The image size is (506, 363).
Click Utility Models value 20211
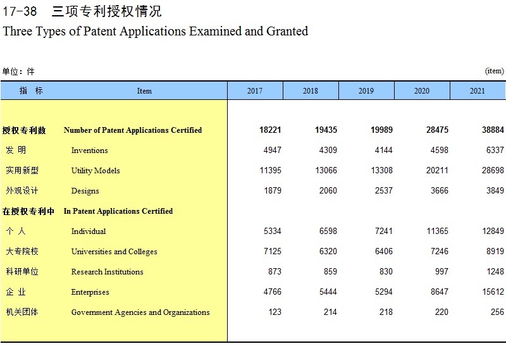437,171
